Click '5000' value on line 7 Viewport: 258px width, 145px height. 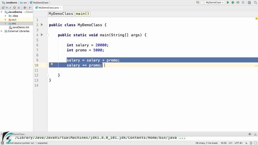point(98,50)
